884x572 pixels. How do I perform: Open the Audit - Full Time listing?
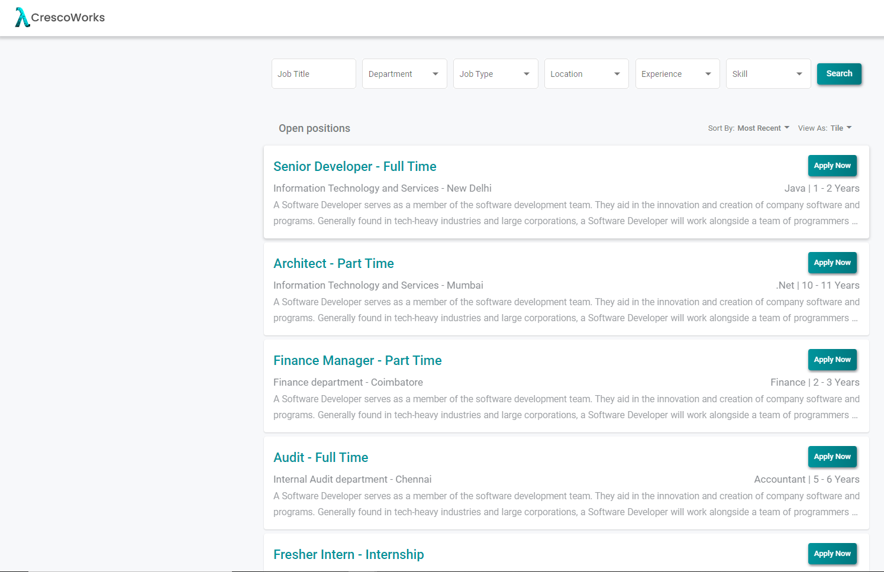click(321, 458)
